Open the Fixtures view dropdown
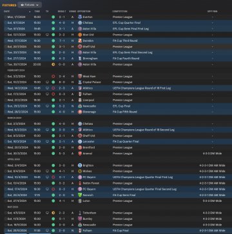This screenshot has width=232, height=234. click(x=30, y=4)
